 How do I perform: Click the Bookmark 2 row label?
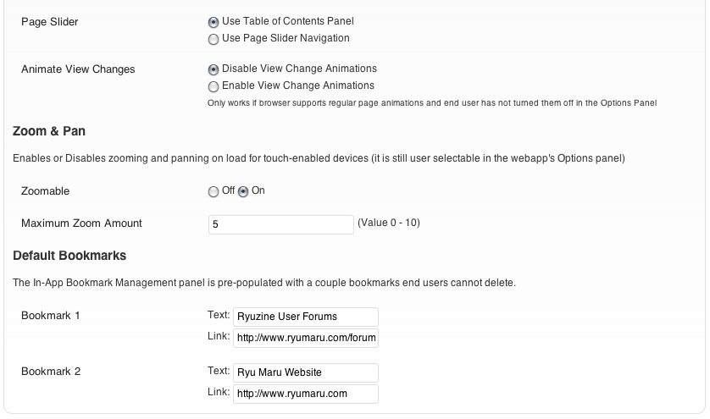[x=51, y=372]
